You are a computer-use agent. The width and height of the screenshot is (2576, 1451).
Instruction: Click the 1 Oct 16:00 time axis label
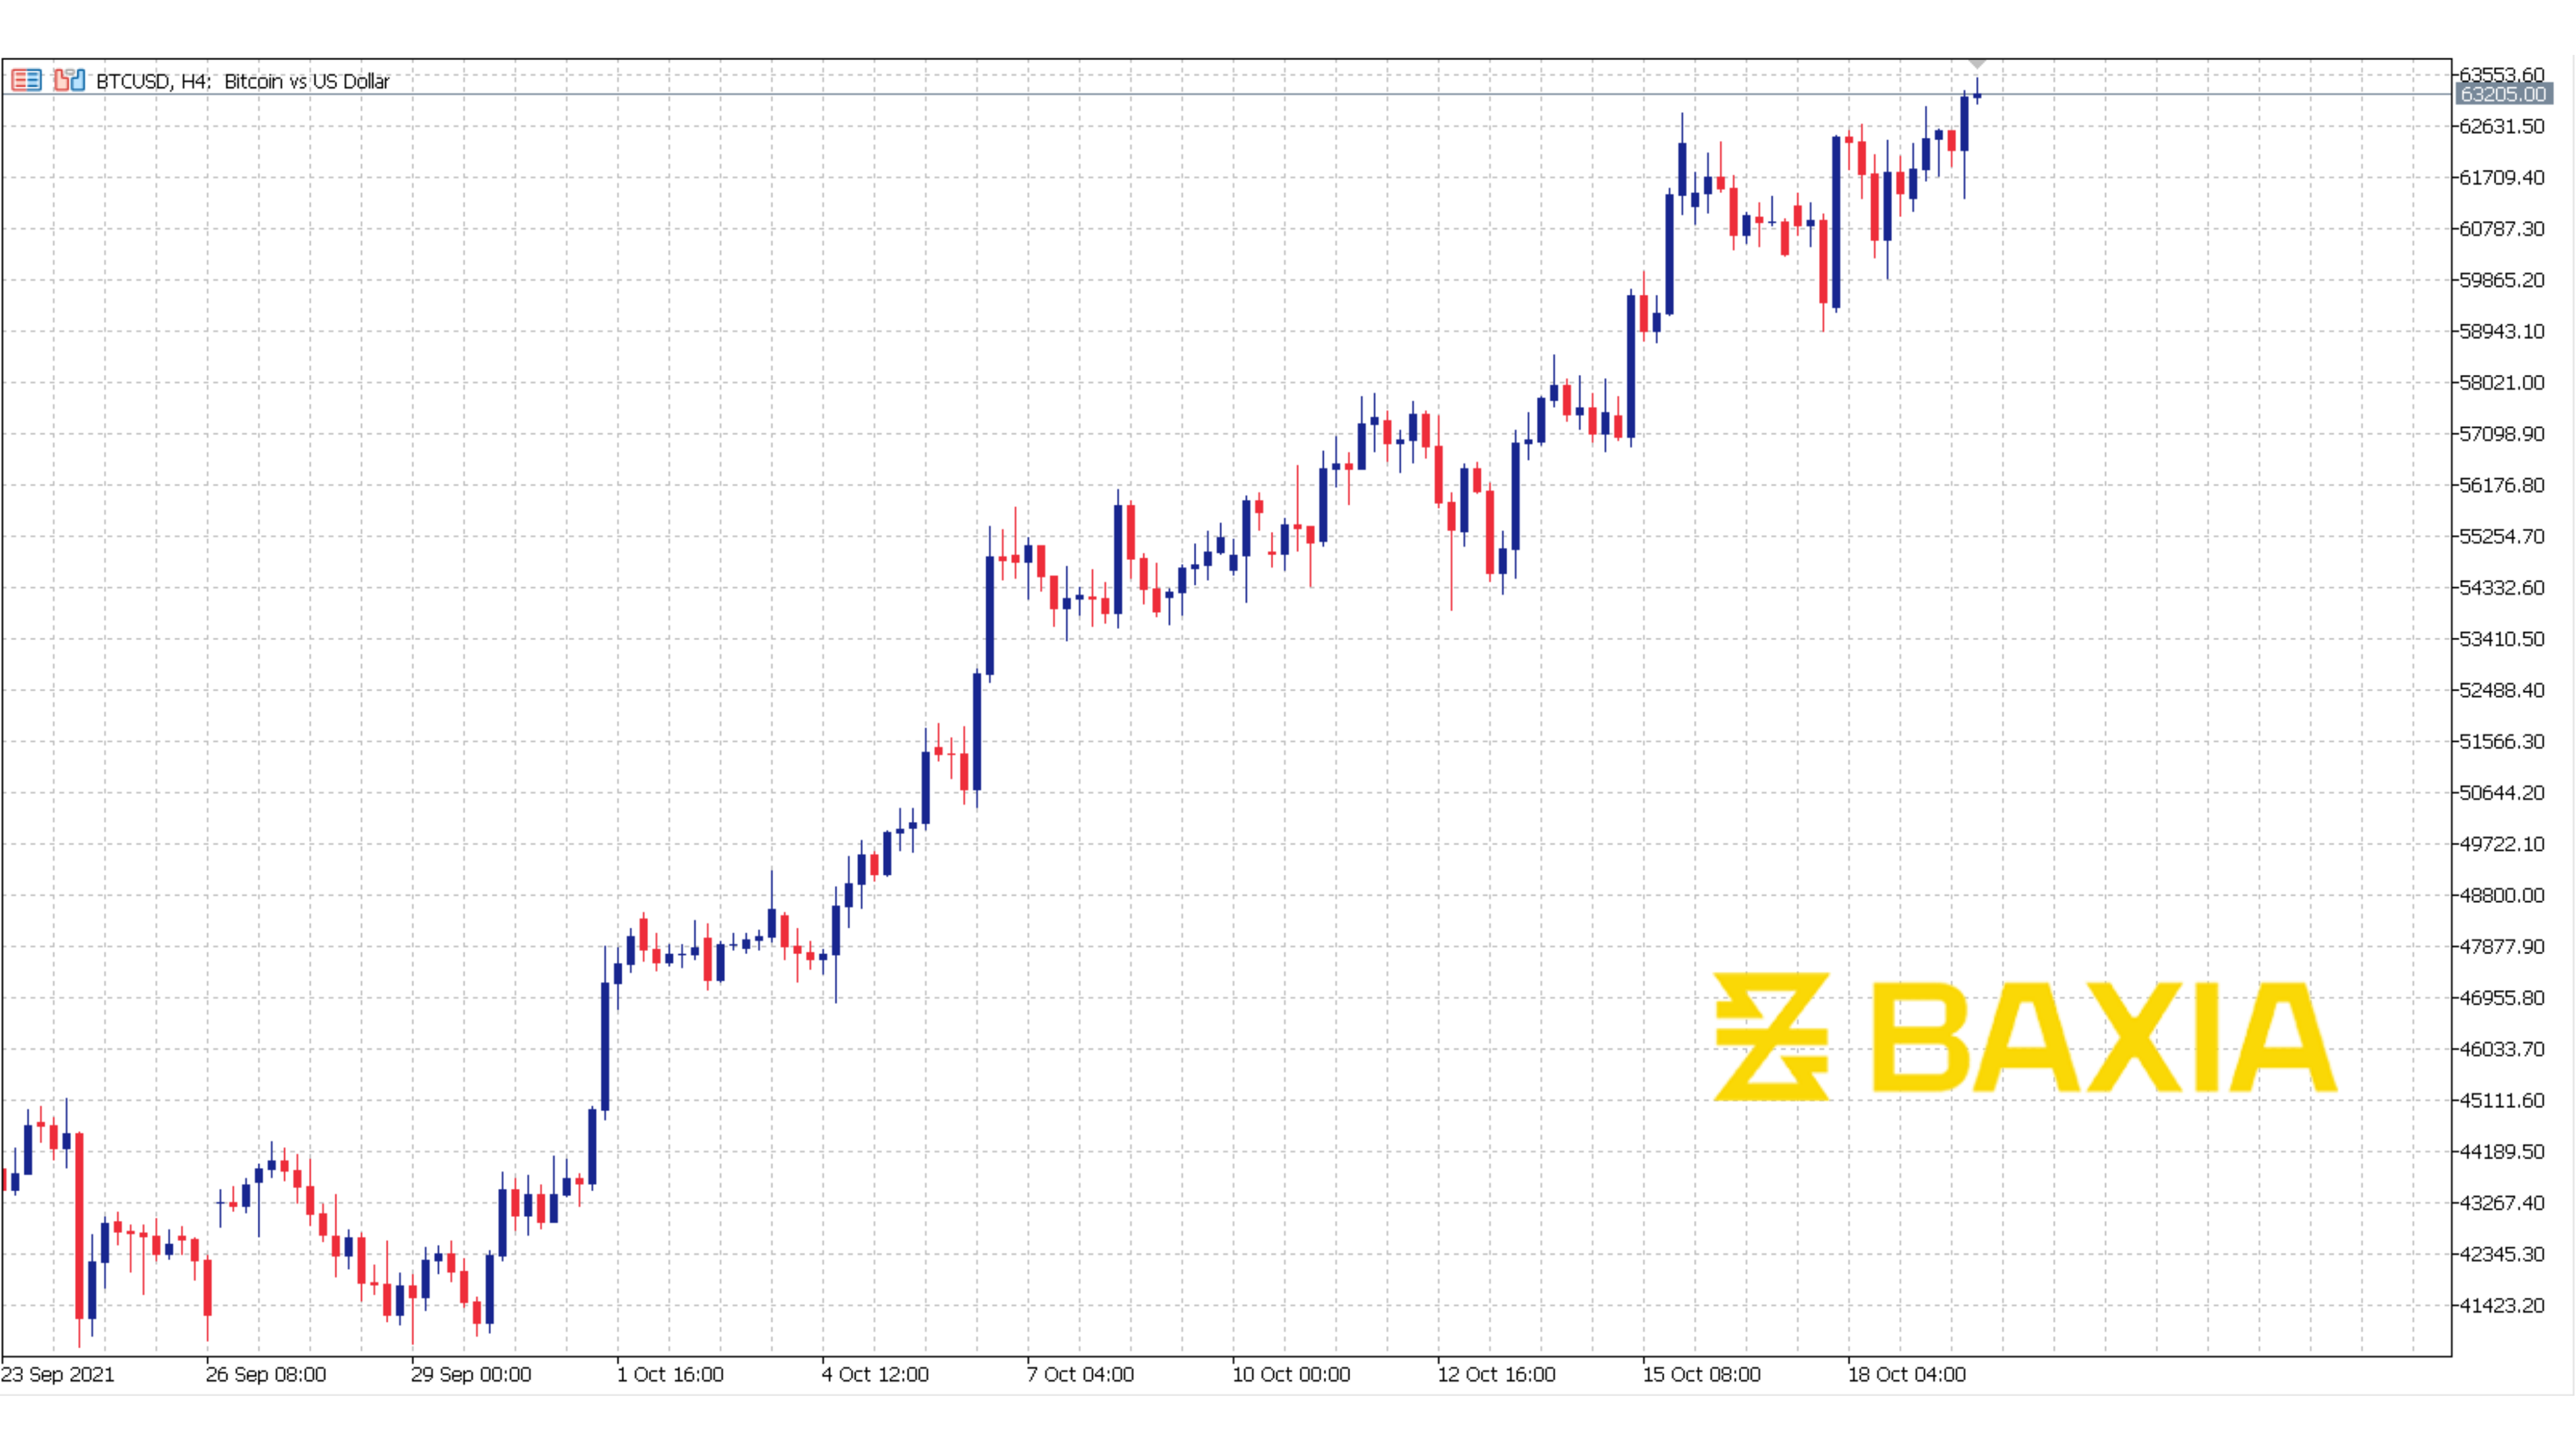coord(670,1374)
